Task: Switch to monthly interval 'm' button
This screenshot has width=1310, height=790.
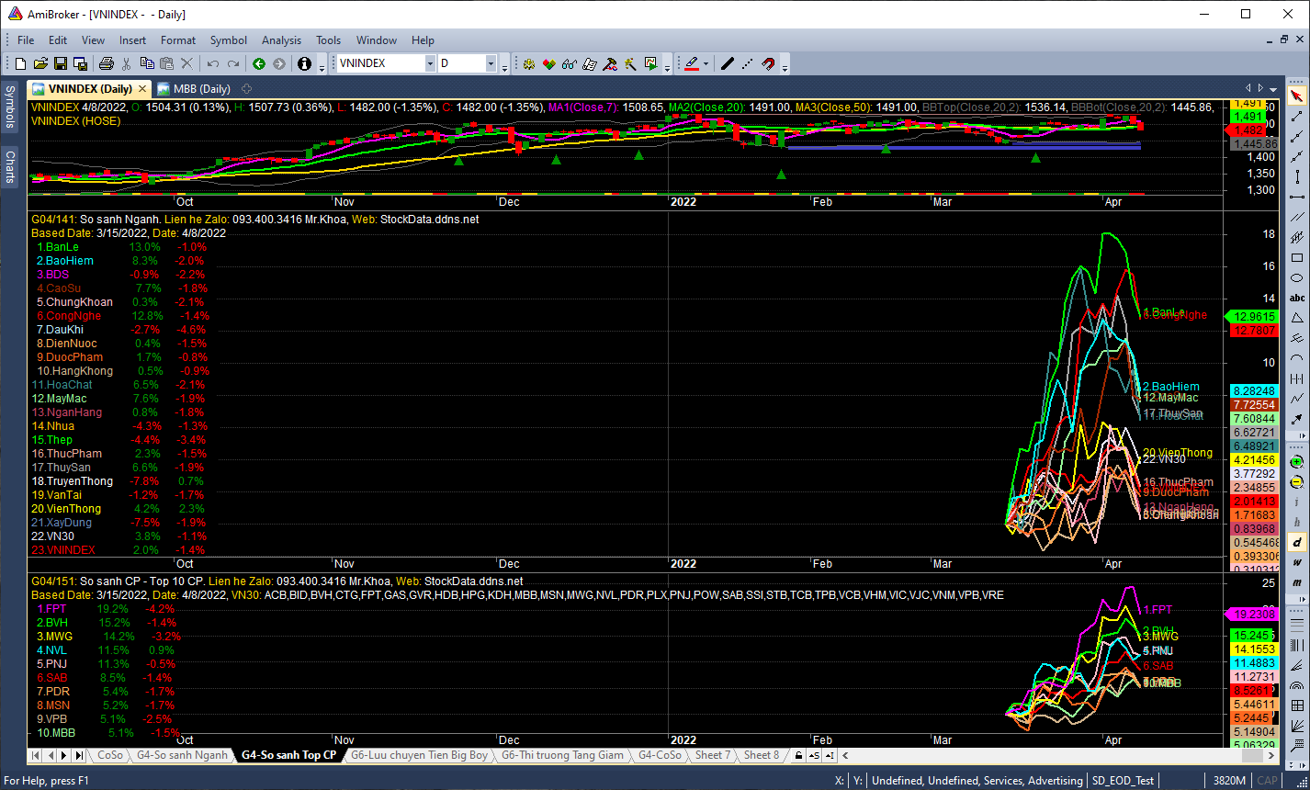Action: pyautogui.click(x=1296, y=581)
